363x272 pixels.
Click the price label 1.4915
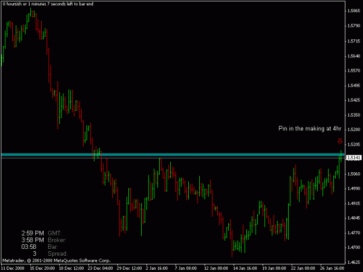coord(354,204)
